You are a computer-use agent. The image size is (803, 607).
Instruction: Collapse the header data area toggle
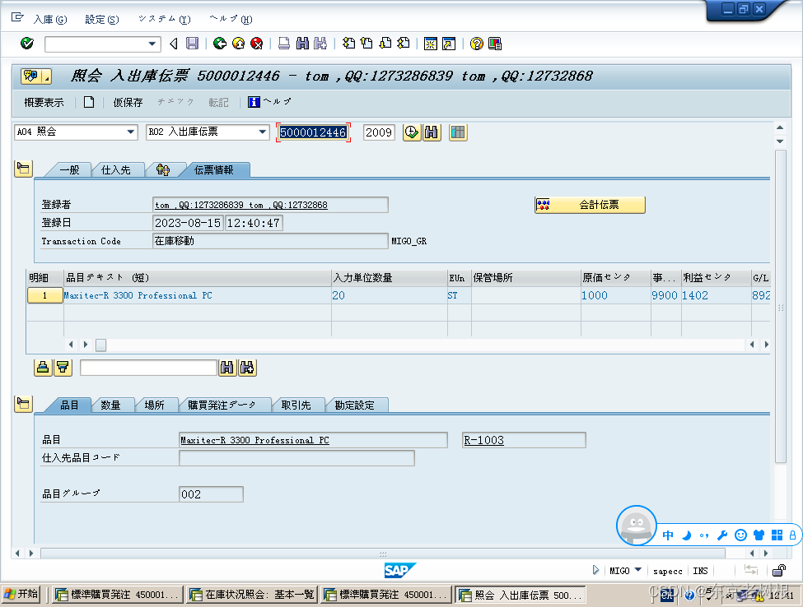click(x=23, y=169)
